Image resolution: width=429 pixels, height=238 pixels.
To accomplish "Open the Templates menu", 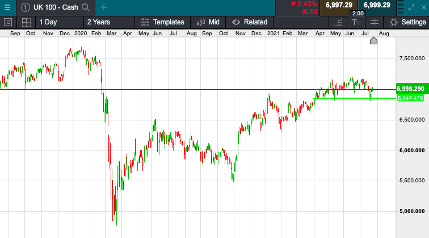I will click(x=162, y=22).
